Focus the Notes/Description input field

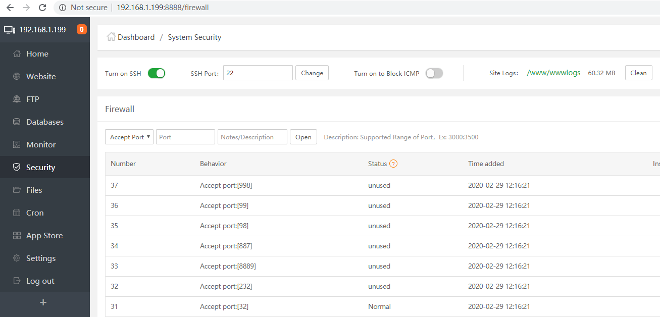click(252, 137)
